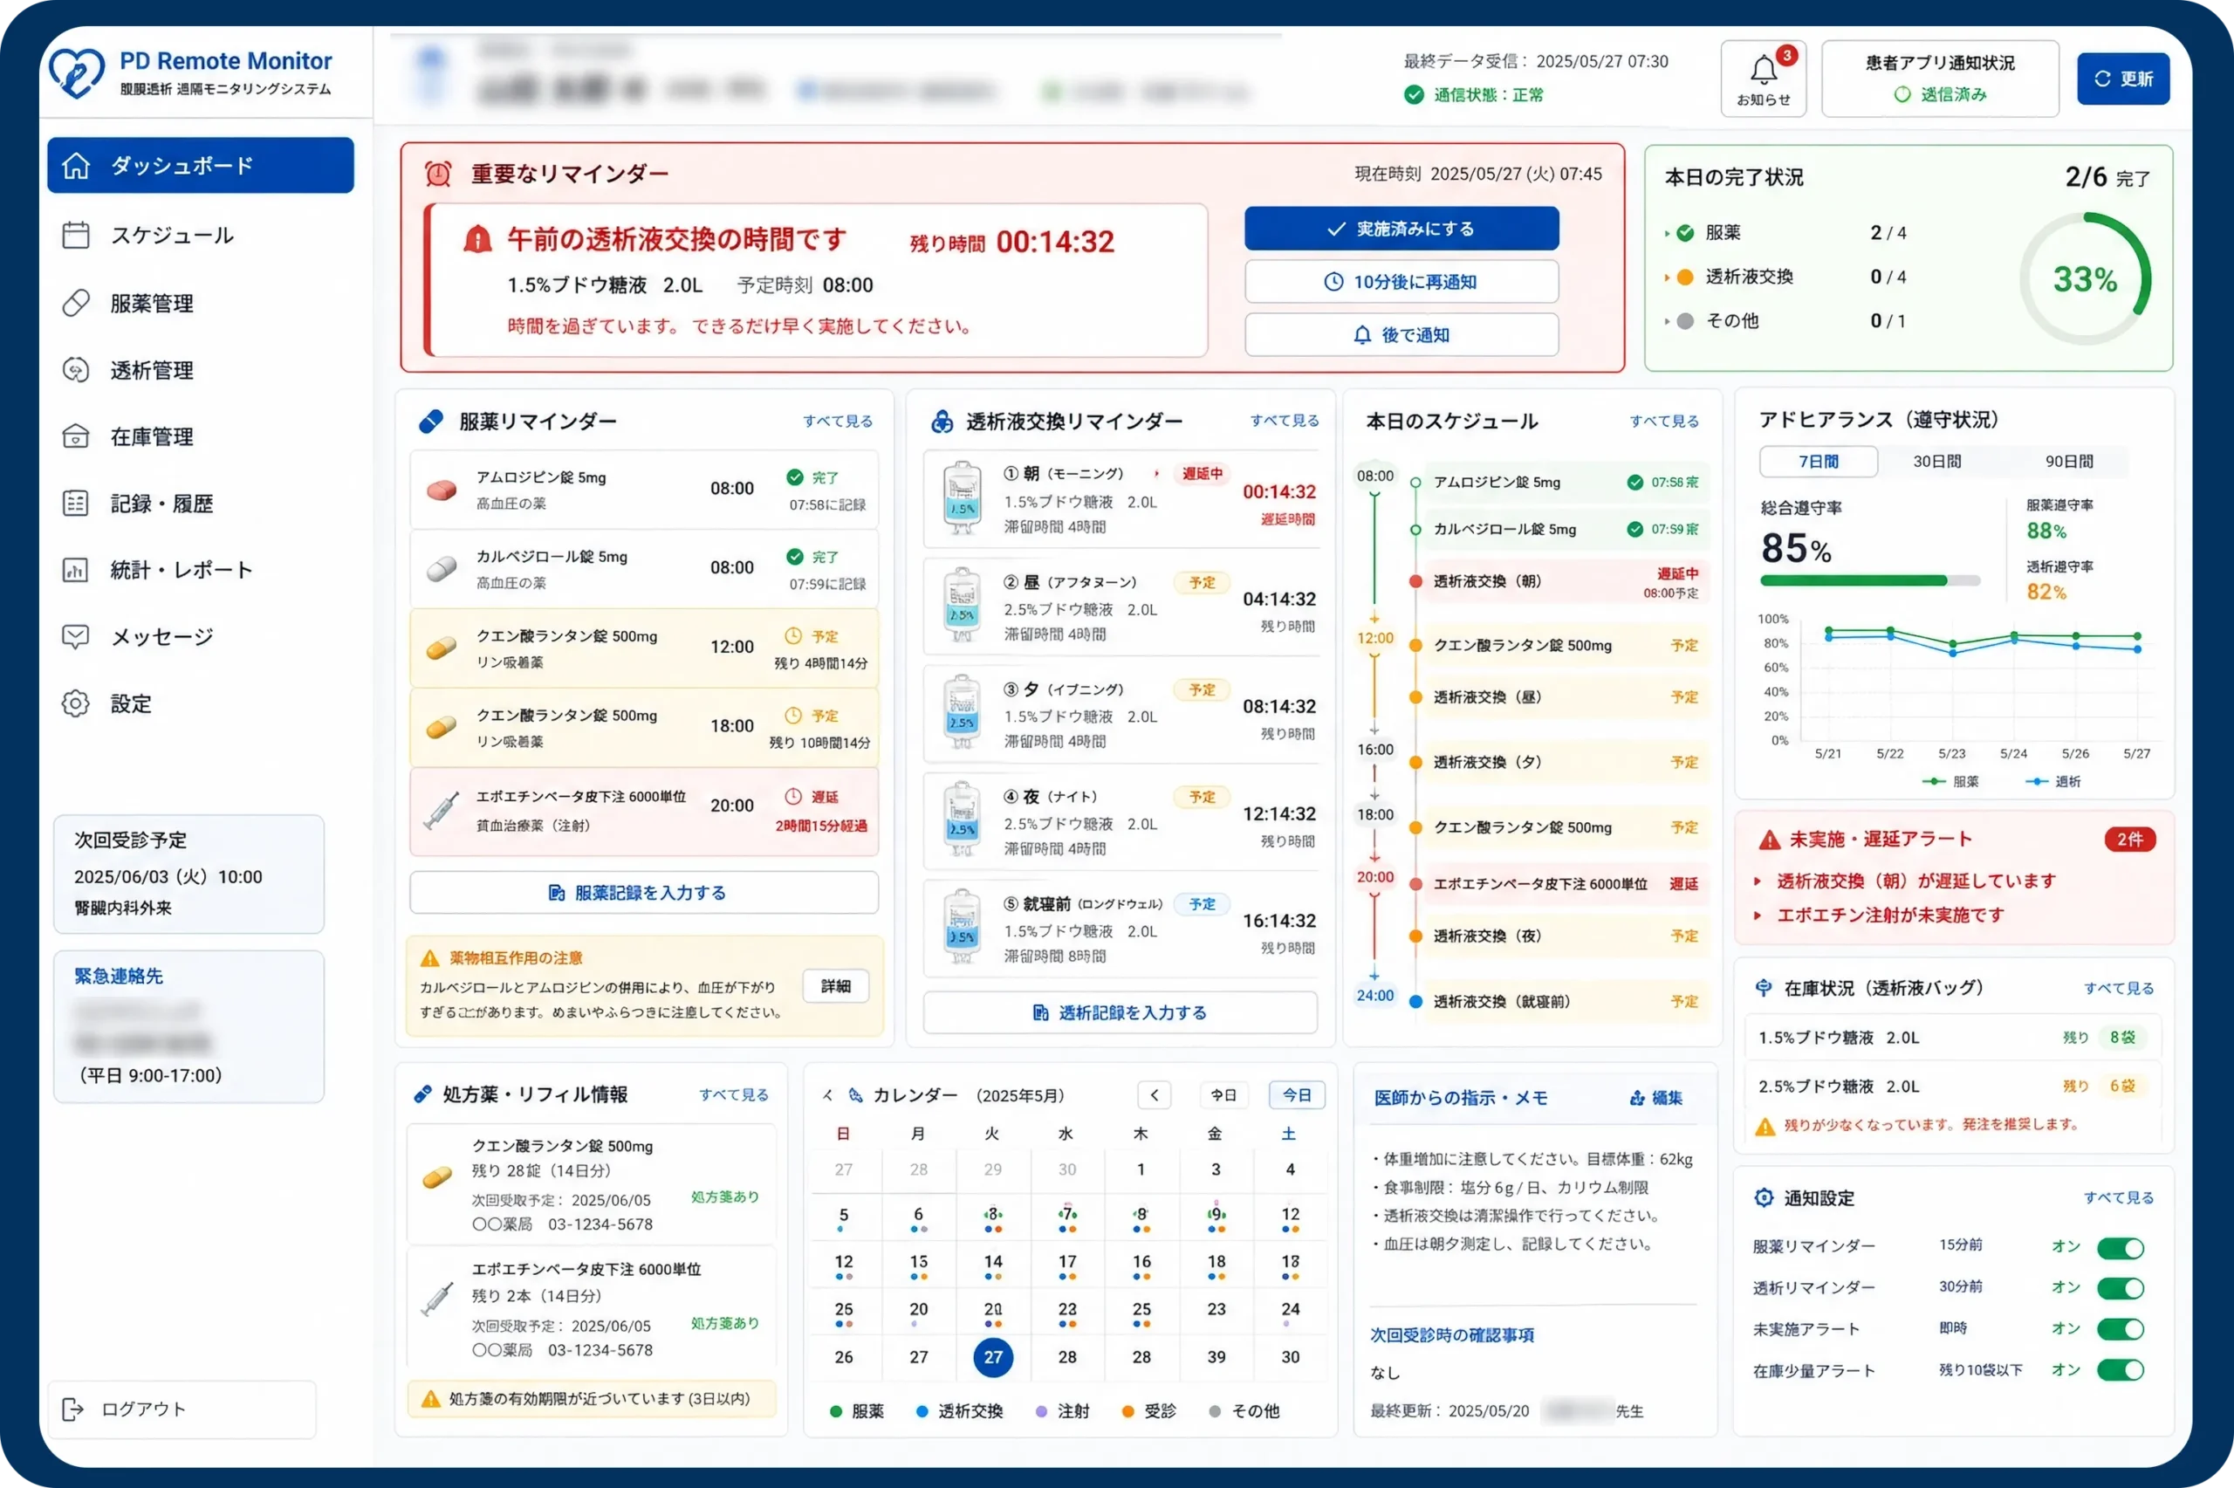Select day 27 highlighted in the calendar

point(993,1357)
